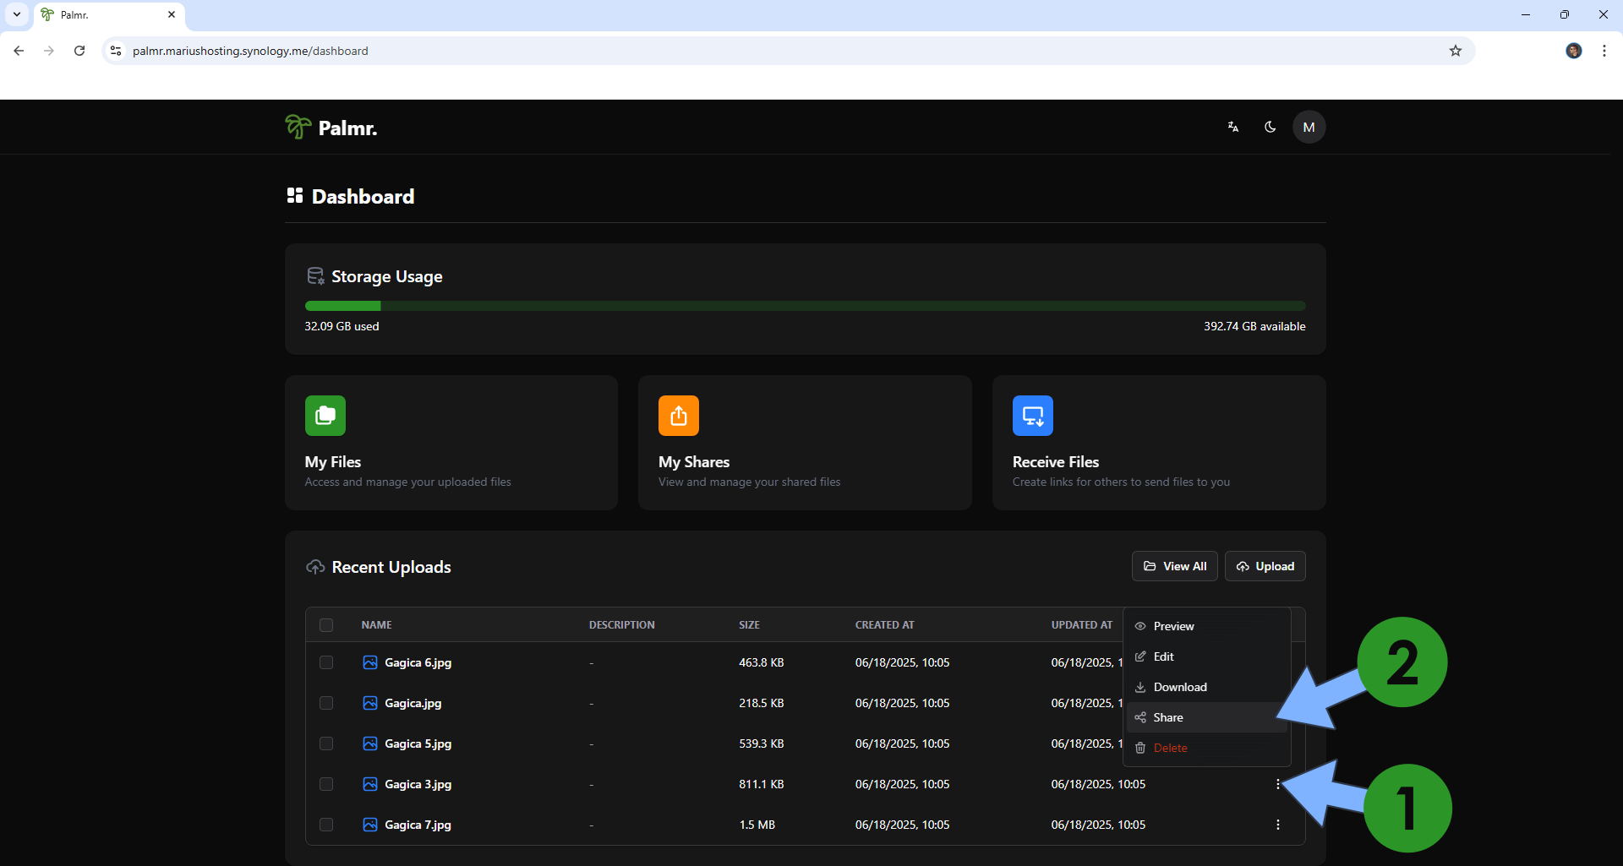Click the 392.74 GB available text

[x=1254, y=326]
